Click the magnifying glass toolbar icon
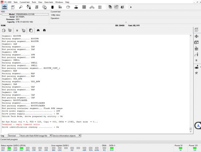Viewport: 201px width, 152px height. (x=20, y=7)
